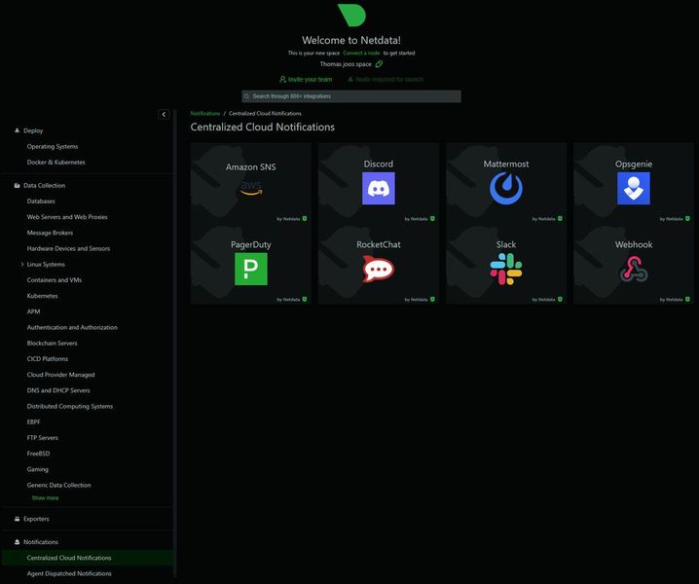Open Operating Systems under Deploy
Screen dimensions: 699x584
point(53,147)
